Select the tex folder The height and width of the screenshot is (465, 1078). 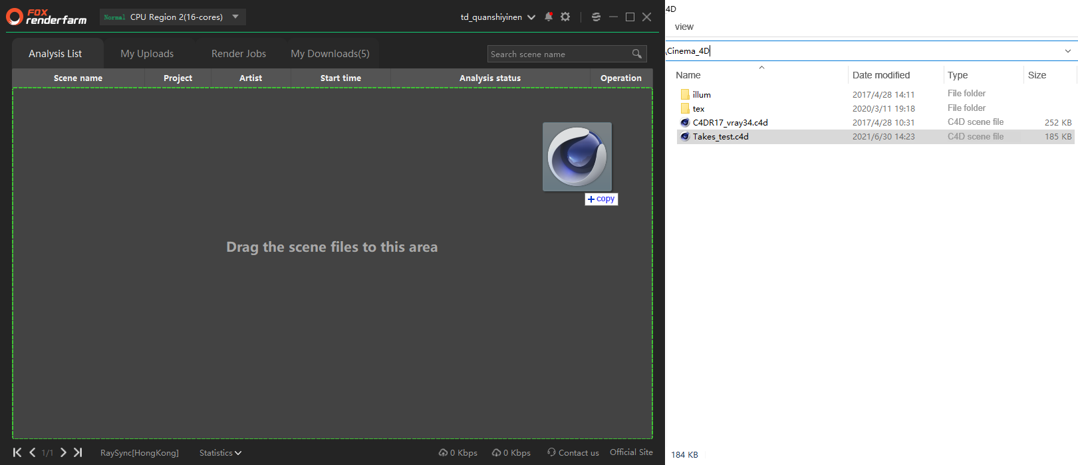pos(698,108)
